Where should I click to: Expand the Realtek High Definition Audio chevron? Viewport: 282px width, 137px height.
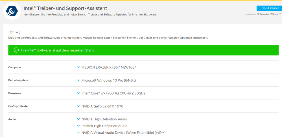click(x=78, y=126)
